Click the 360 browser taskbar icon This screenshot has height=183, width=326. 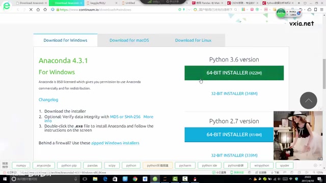pyautogui.click(x=155, y=179)
